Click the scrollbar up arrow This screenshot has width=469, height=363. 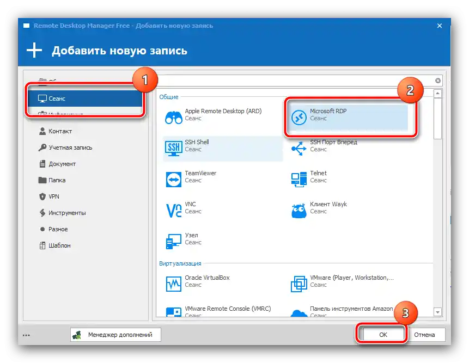437,94
